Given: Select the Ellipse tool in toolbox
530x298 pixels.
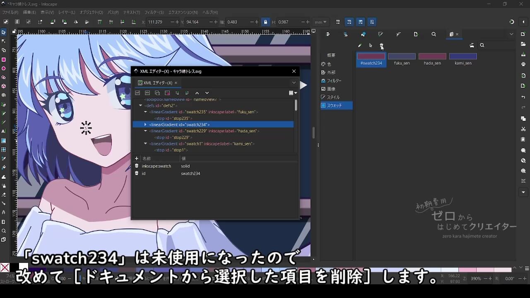Looking at the screenshot, I should point(4,69).
